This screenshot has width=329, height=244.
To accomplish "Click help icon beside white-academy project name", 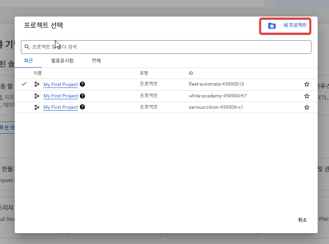I will pyautogui.click(x=82, y=96).
